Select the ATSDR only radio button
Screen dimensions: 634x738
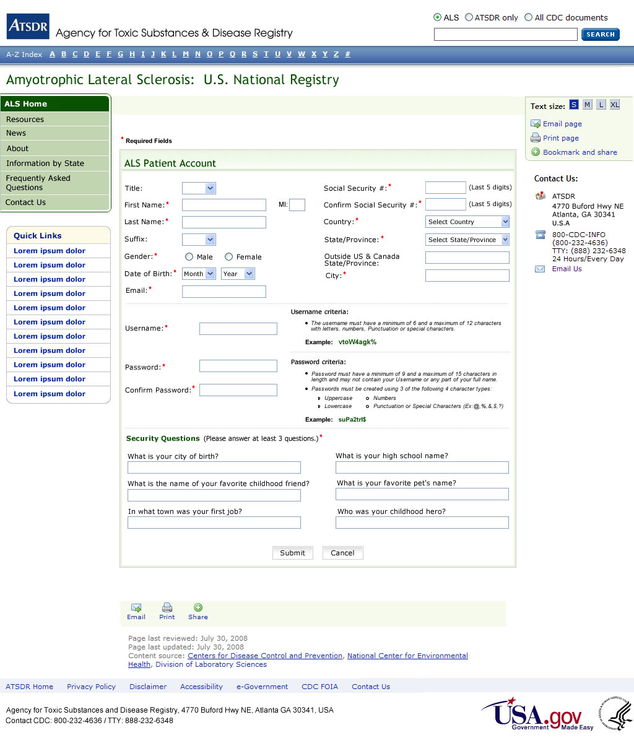click(469, 17)
